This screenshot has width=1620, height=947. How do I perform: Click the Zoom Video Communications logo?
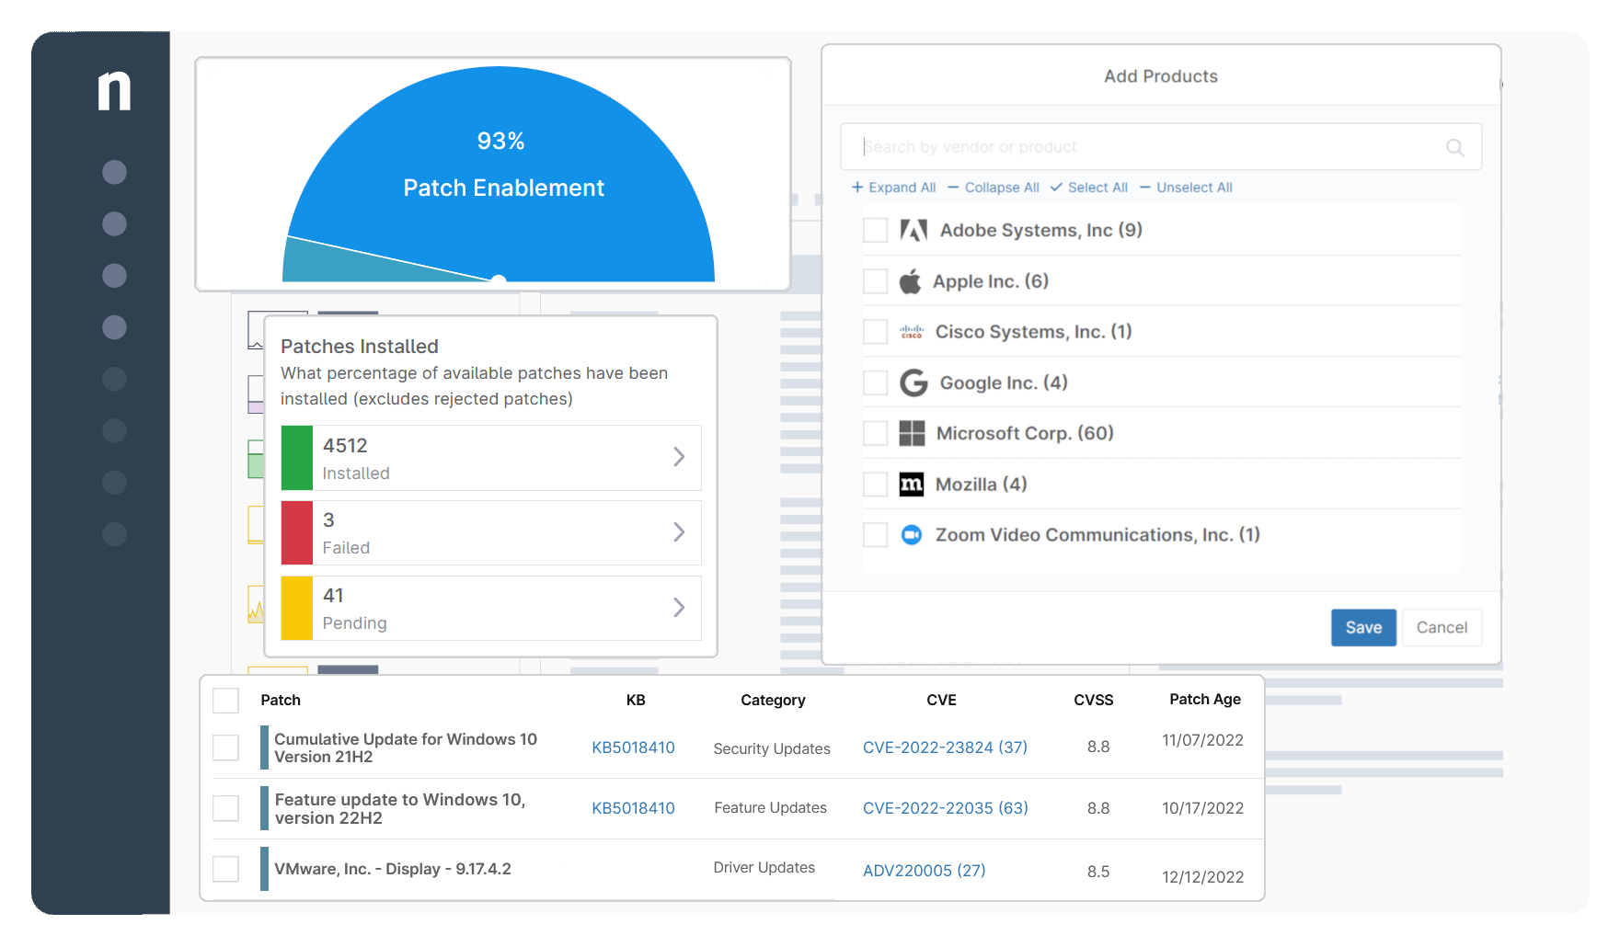click(x=912, y=534)
